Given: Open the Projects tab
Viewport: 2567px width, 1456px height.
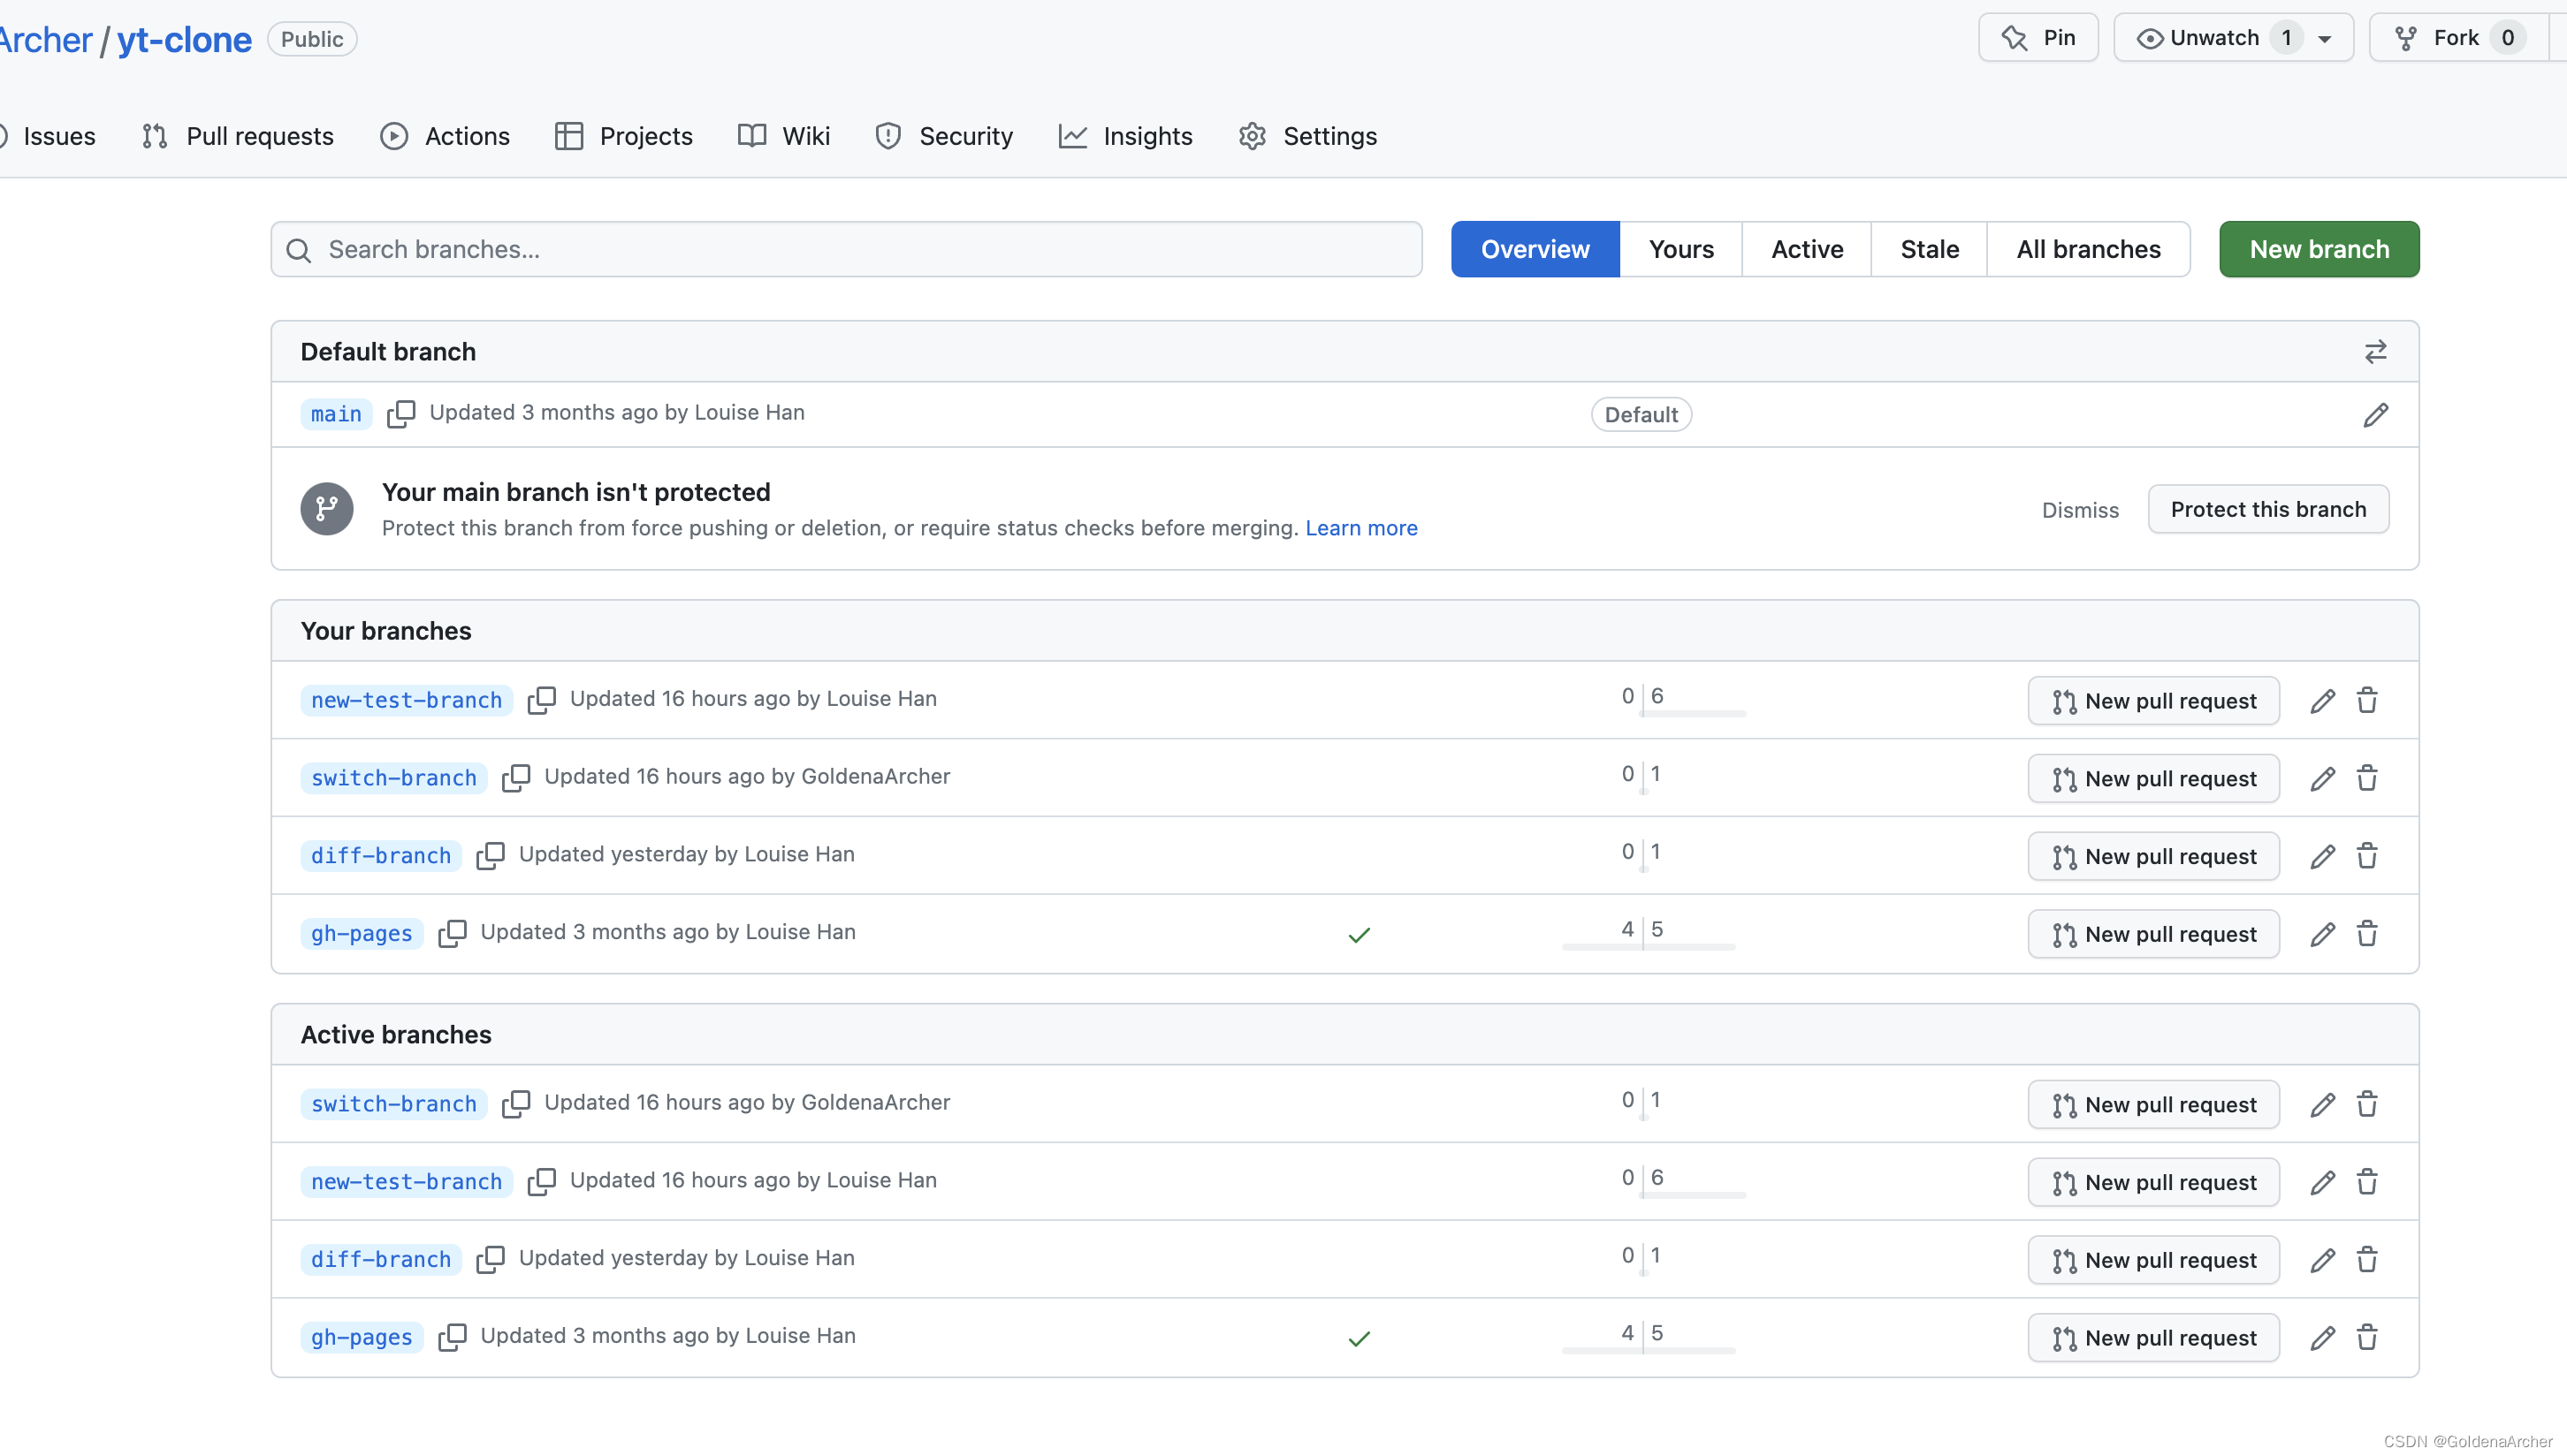Looking at the screenshot, I should (624, 136).
